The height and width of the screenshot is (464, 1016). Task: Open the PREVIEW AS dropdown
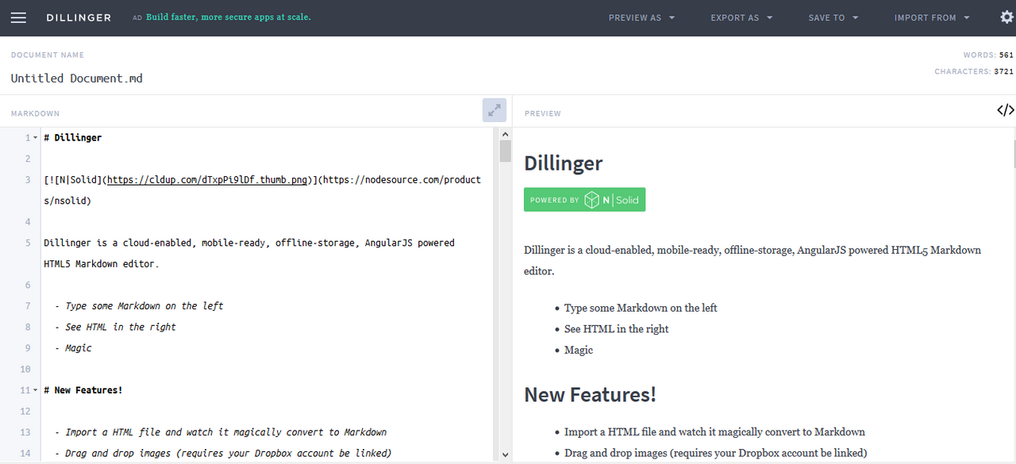(x=641, y=17)
